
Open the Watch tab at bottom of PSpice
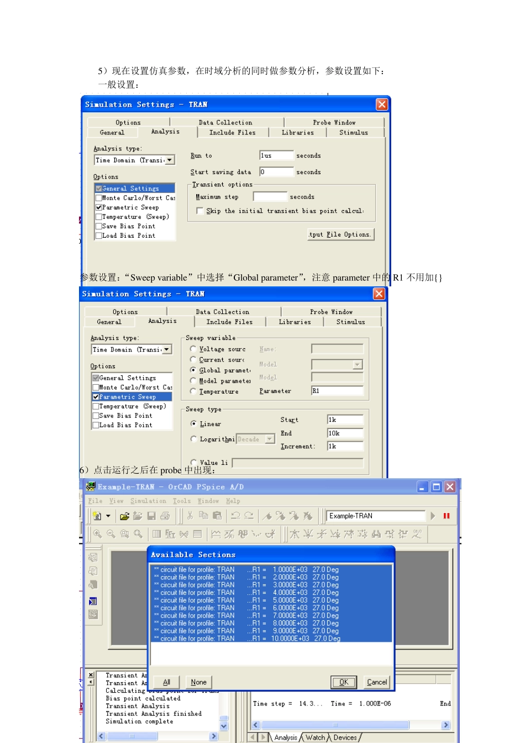[x=316, y=737]
